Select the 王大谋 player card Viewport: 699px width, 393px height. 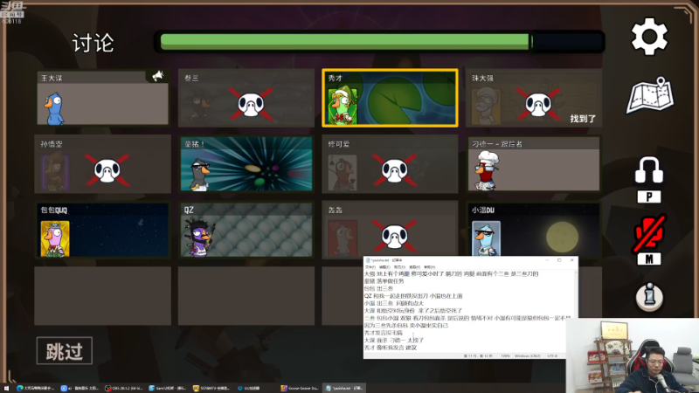tap(103, 98)
